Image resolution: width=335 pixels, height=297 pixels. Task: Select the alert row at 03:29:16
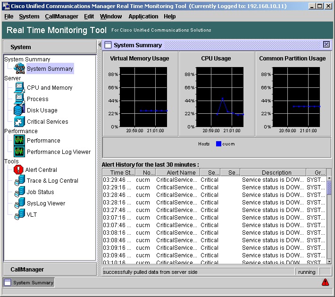tap(215, 187)
